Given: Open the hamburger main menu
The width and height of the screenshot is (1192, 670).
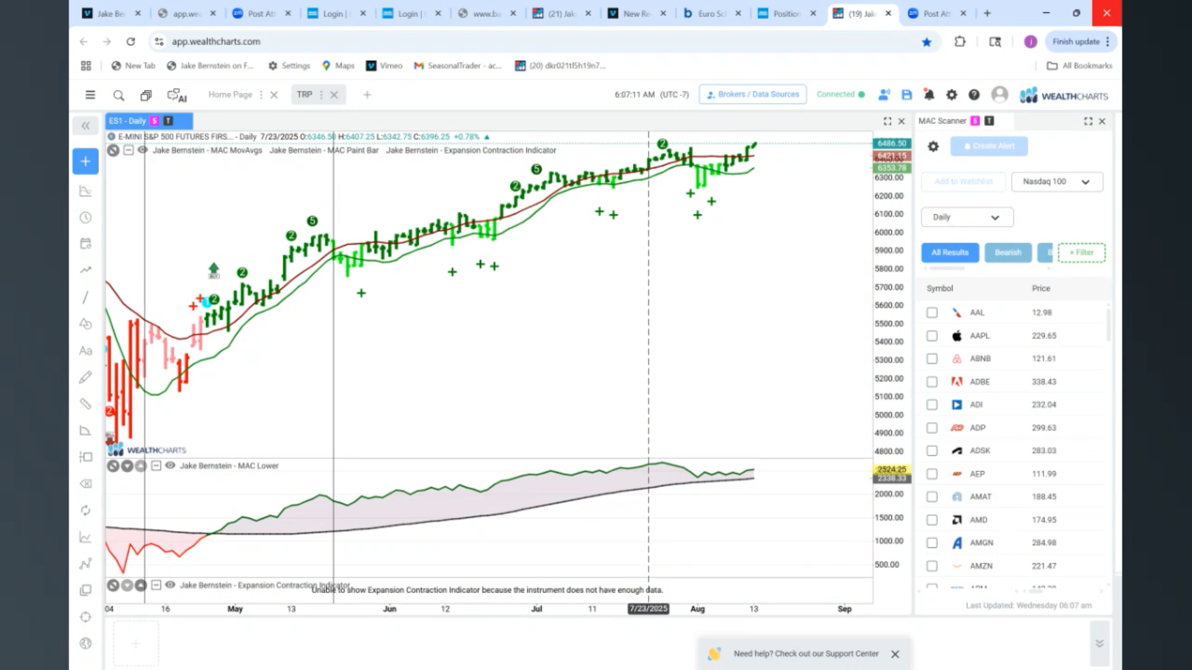Looking at the screenshot, I should pos(90,95).
